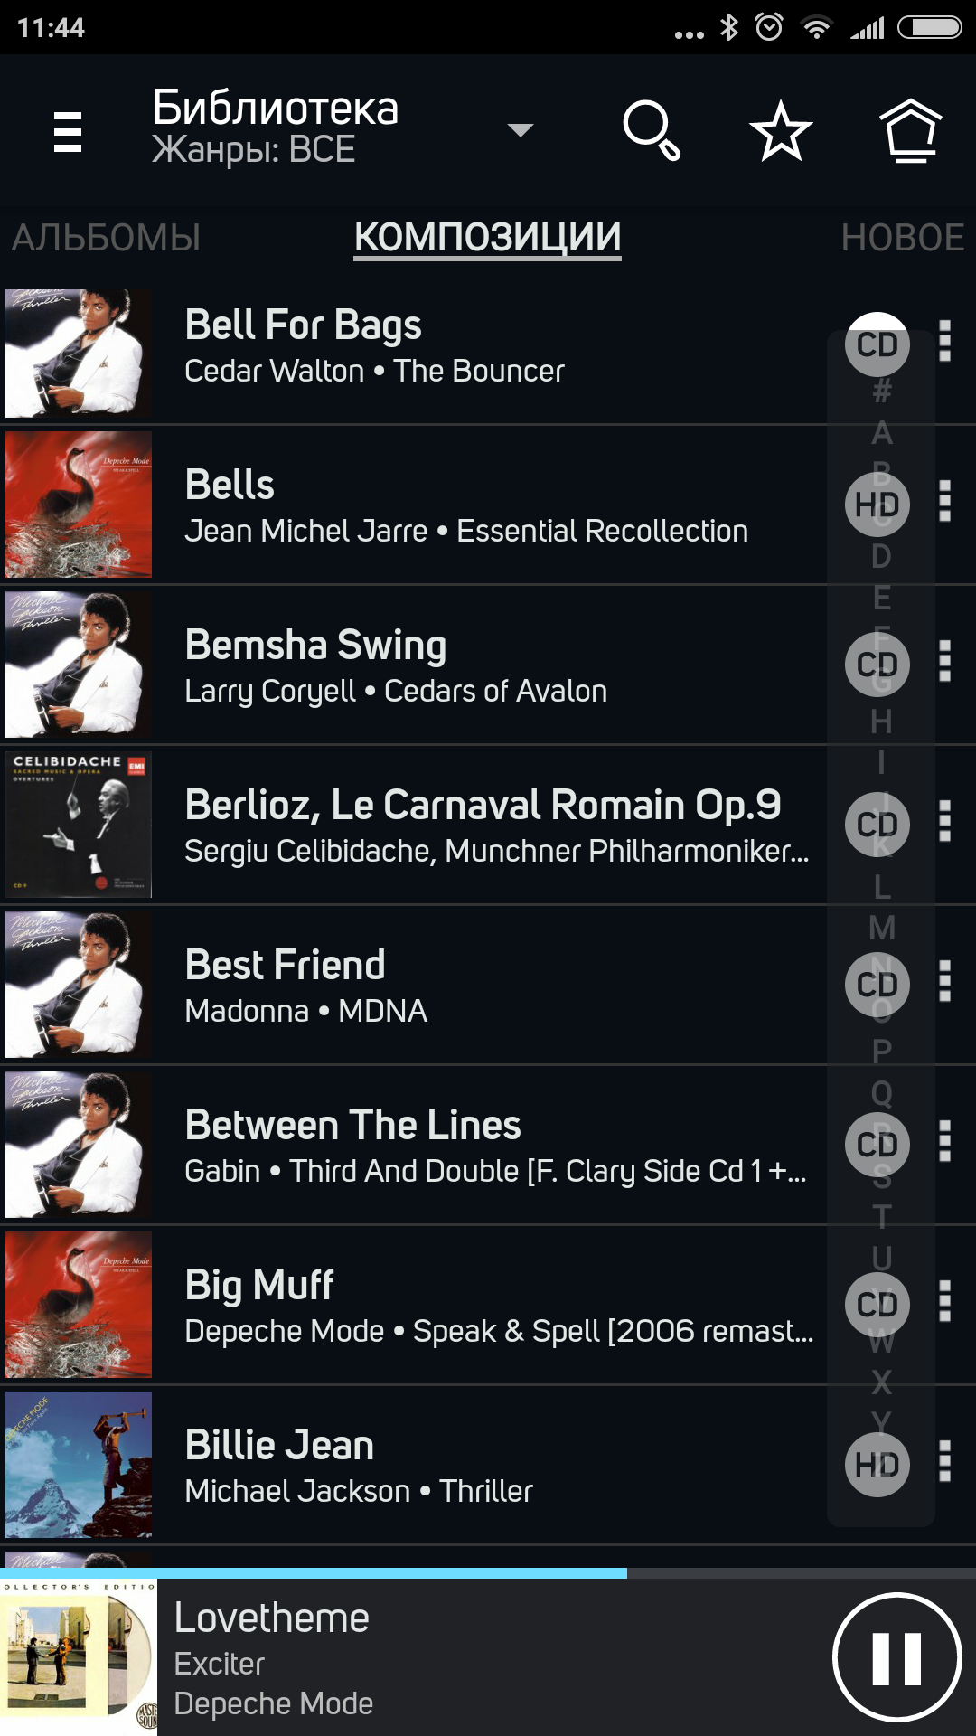
Task: Tap the search magnifier icon
Action: coord(651,131)
